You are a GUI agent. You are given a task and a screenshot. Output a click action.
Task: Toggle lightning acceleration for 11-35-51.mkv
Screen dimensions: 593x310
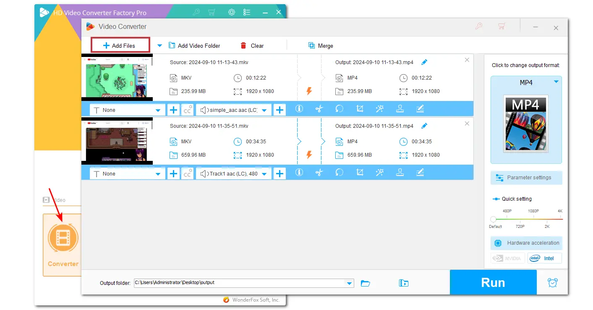click(x=309, y=155)
